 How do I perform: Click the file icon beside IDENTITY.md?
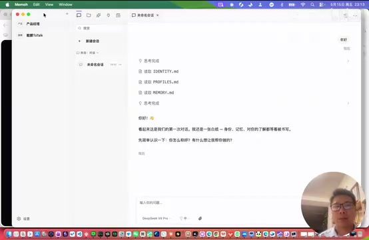pyautogui.click(x=141, y=71)
